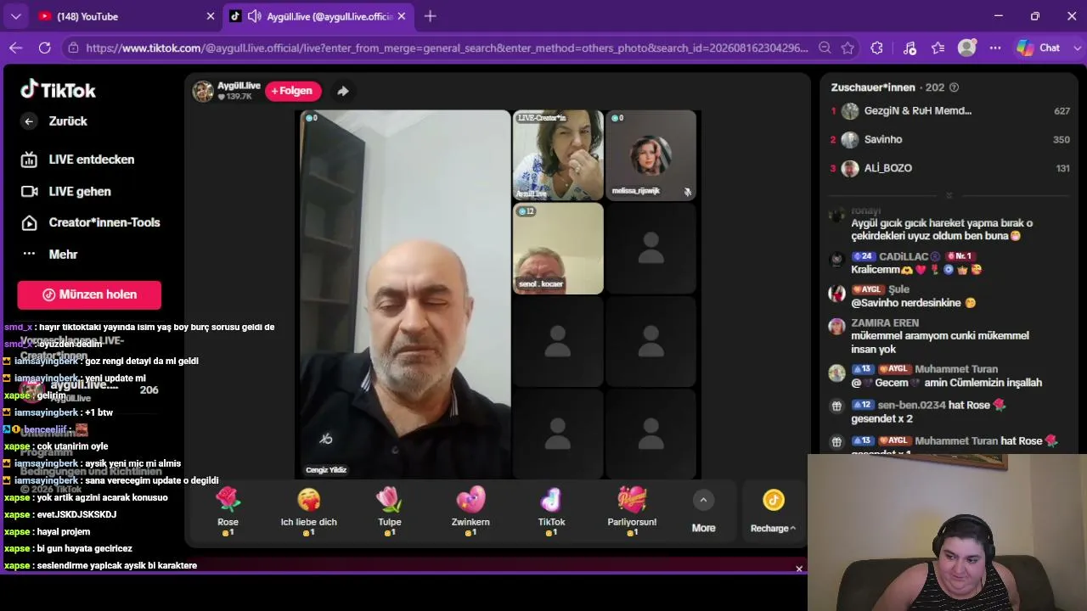Send a Rose gift
Image resolution: width=1087 pixels, height=611 pixels.
[x=228, y=511]
